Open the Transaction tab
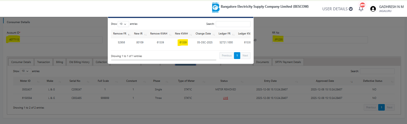Screen dimensions: 407x124 pyautogui.click(x=44, y=62)
